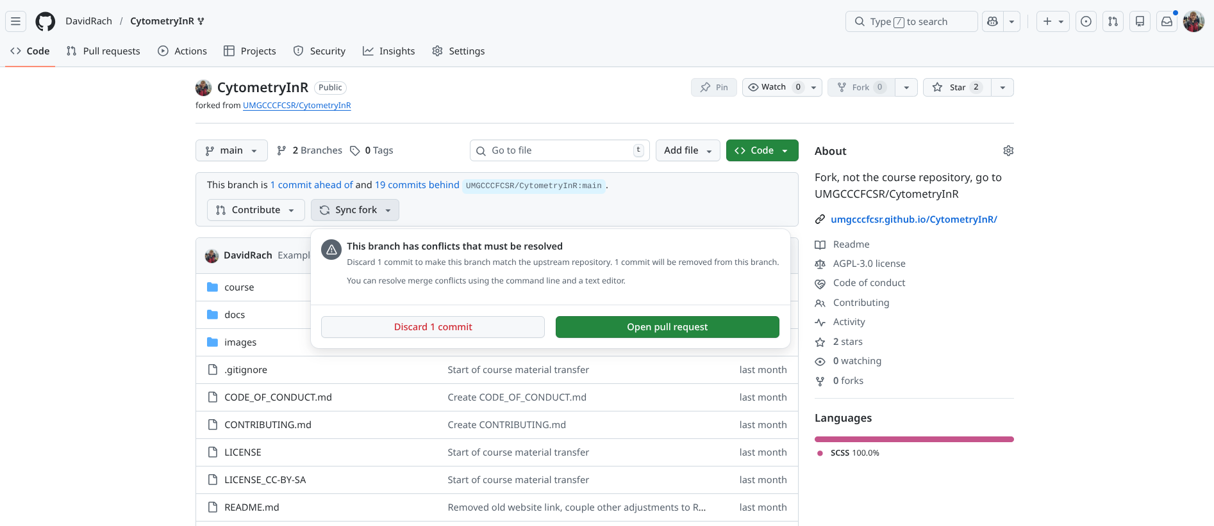
Task: Expand the main branch selector
Action: pos(231,151)
